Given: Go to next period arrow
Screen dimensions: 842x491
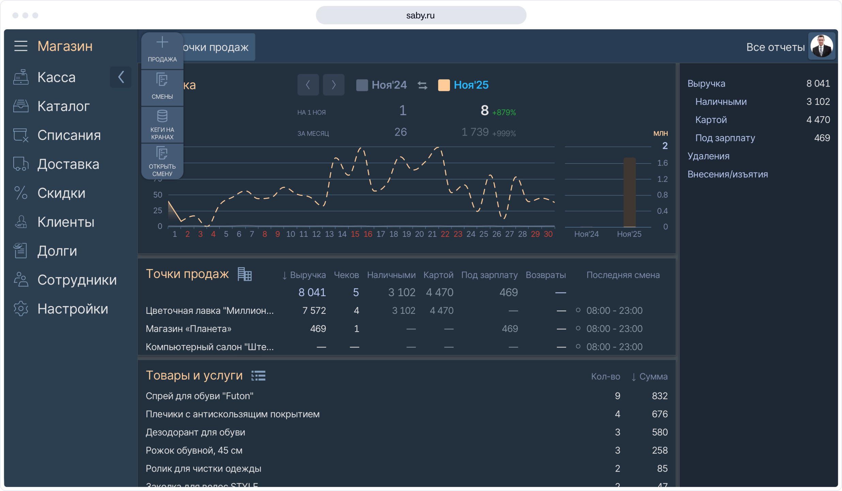Looking at the screenshot, I should 333,85.
